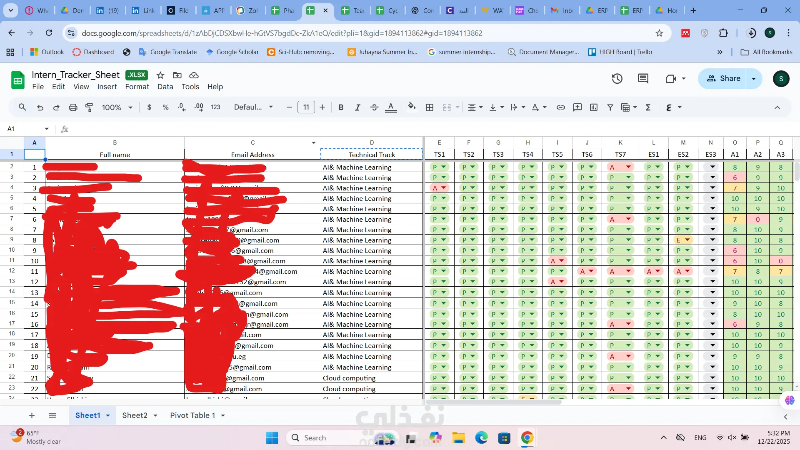Viewport: 800px width, 450px height.
Task: Open version history clock icon
Action: point(617,78)
